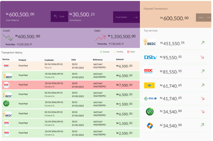
Task: Click the Date column header
Action: click(73, 60)
